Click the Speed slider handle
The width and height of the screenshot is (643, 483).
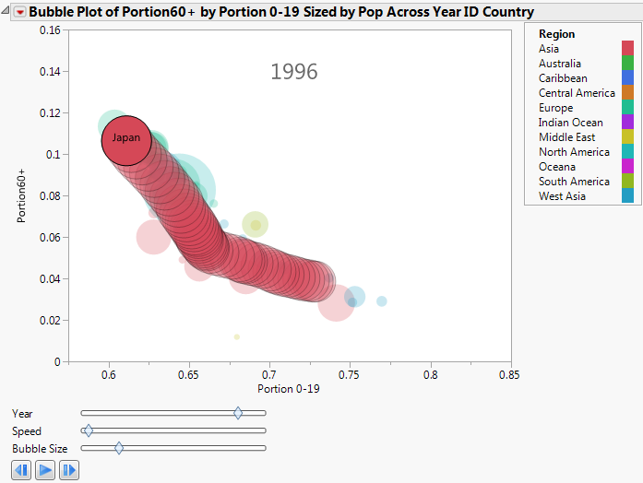tap(88, 430)
